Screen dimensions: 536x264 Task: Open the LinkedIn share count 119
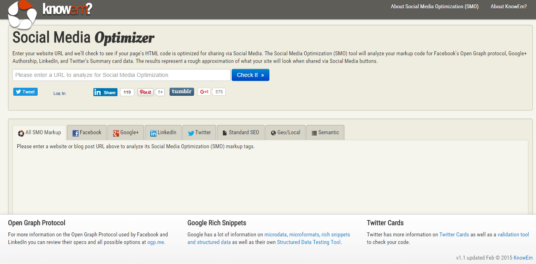pos(127,92)
